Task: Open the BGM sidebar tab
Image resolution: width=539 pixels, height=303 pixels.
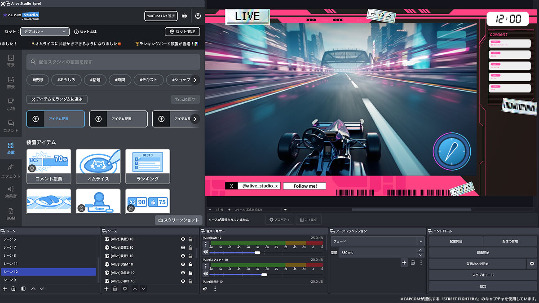Action: pos(11,214)
